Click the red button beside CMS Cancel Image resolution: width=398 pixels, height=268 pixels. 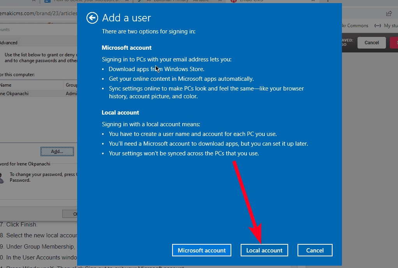pyautogui.click(x=394, y=43)
